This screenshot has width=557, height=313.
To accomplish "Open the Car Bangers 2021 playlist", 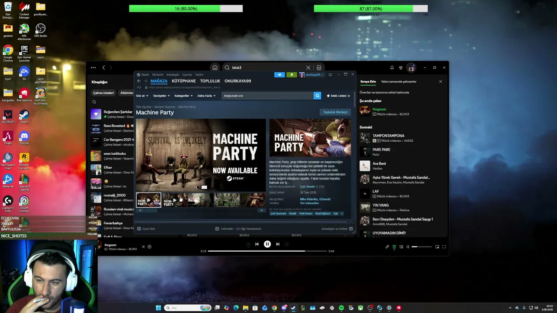I will tap(112, 142).
